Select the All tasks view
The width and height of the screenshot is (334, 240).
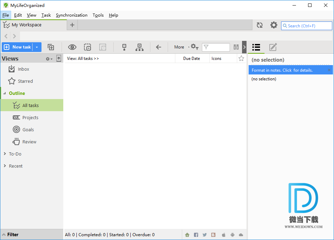32,105
